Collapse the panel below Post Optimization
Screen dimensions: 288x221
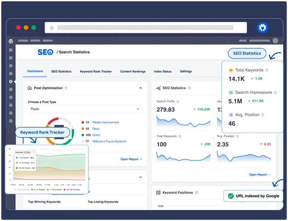tap(141, 177)
